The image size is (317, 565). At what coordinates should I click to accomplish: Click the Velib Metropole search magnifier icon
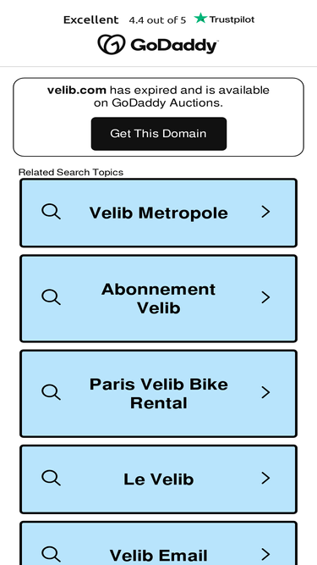51,212
